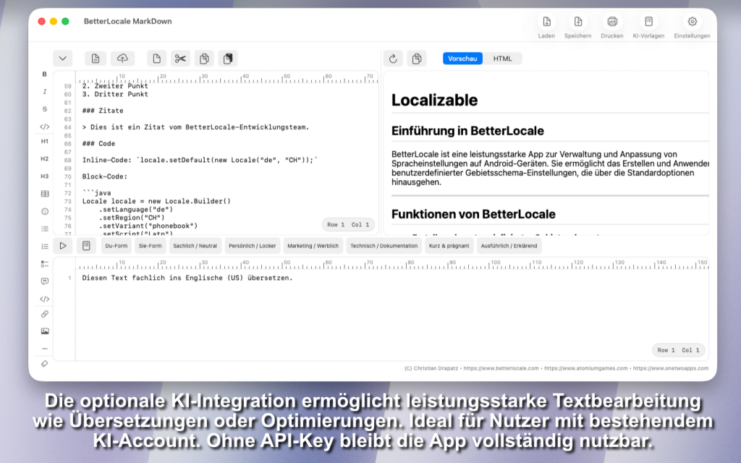Insert a link with the chain icon
Screen dimensions: 741x463
[44, 315]
